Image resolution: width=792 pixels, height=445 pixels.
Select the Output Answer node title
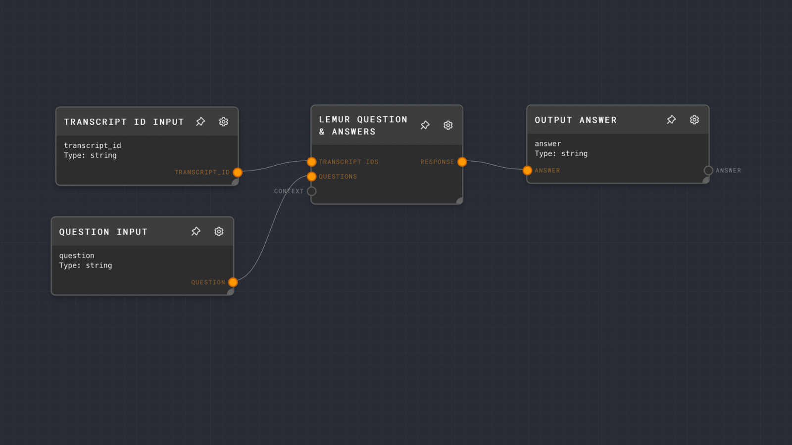click(576, 120)
